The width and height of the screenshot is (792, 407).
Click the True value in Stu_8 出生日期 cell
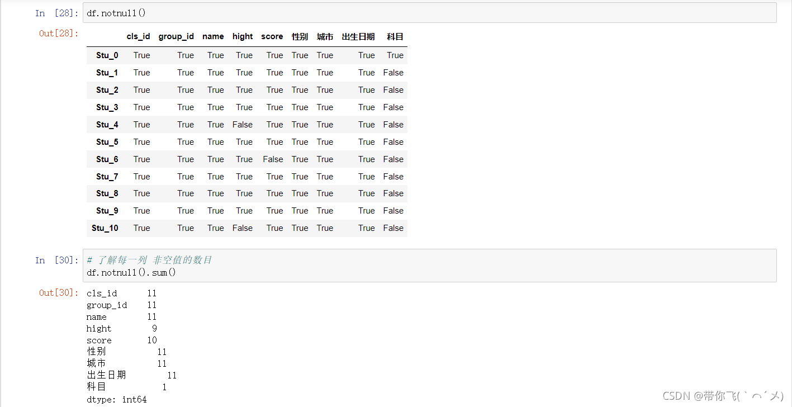[367, 193]
